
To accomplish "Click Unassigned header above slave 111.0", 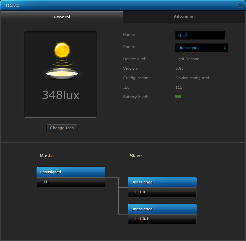I will pos(162,182).
